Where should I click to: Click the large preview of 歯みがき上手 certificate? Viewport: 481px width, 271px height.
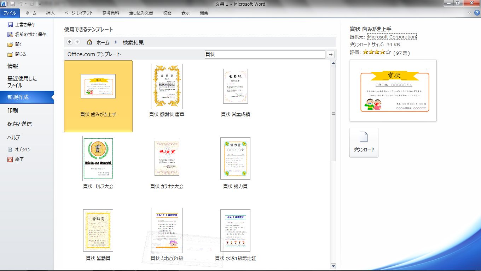point(393,90)
